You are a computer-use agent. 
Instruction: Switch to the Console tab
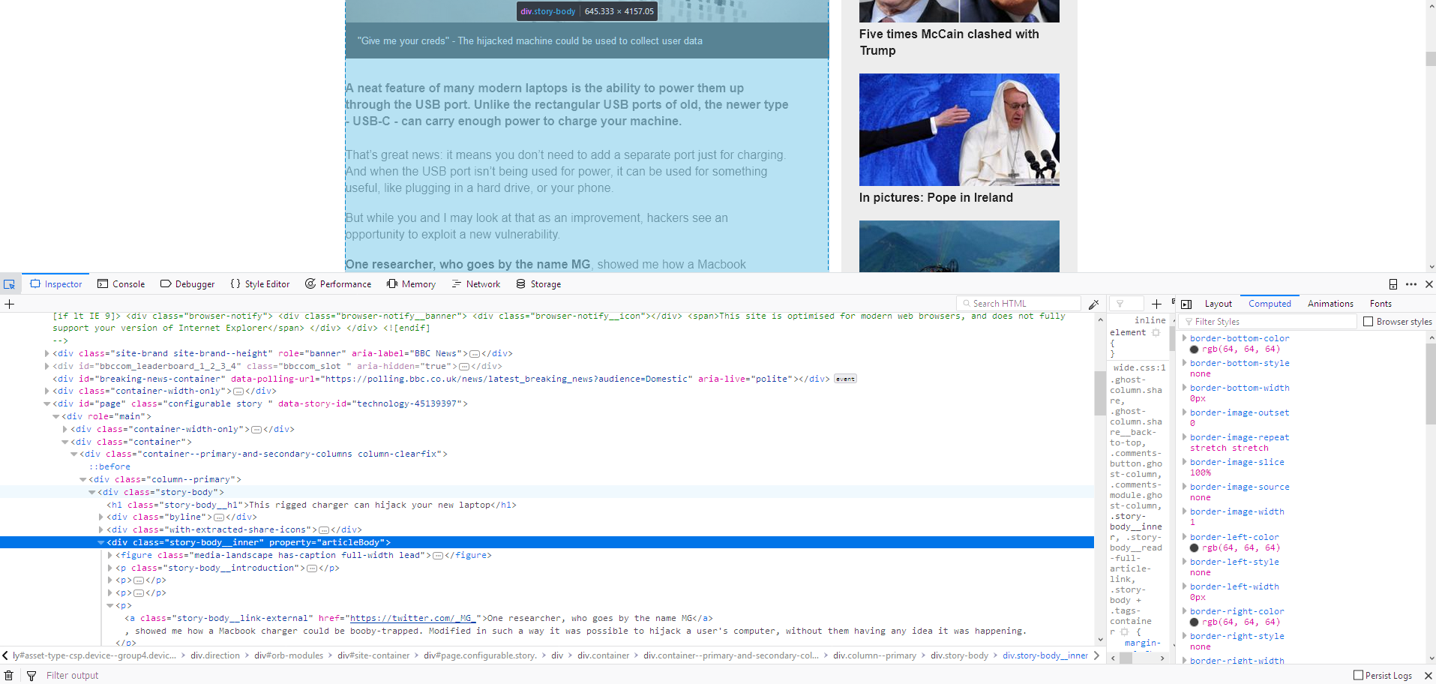point(121,284)
